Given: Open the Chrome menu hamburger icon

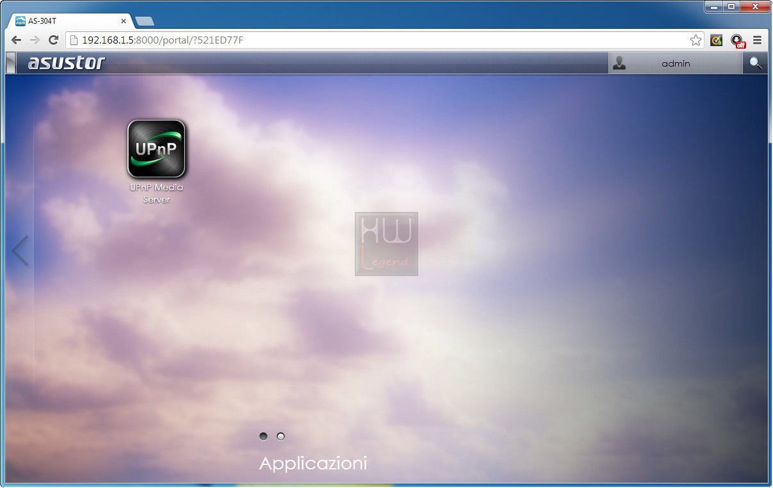Looking at the screenshot, I should (757, 40).
